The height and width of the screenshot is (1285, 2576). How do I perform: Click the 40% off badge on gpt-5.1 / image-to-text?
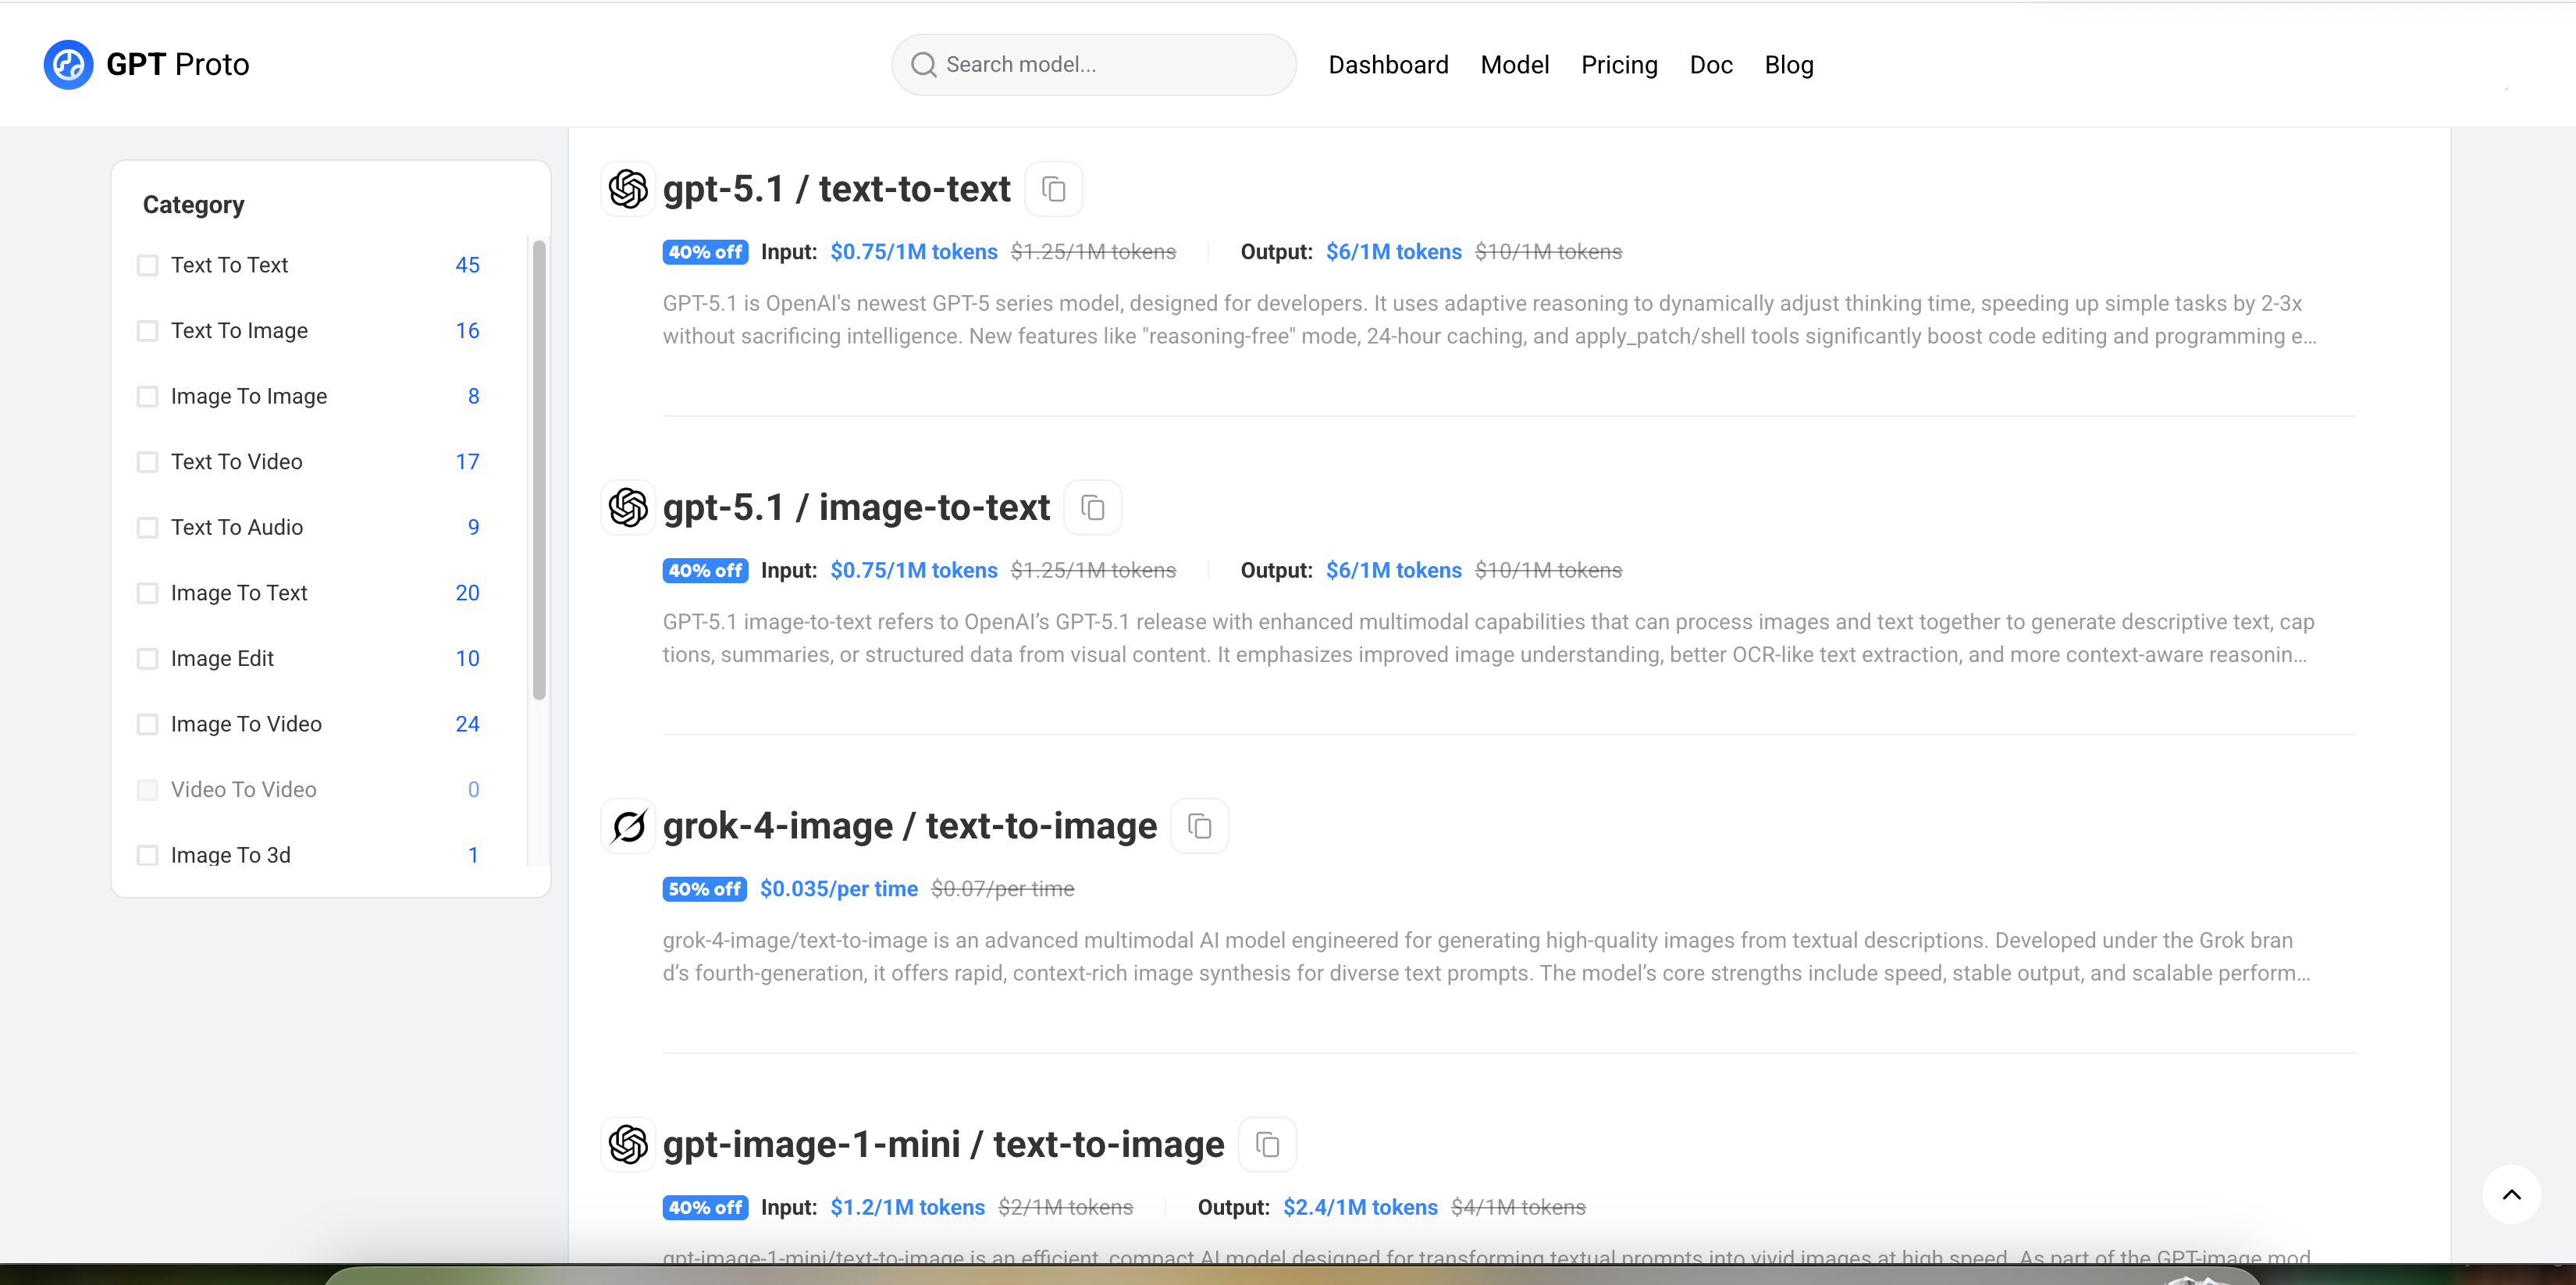(705, 571)
